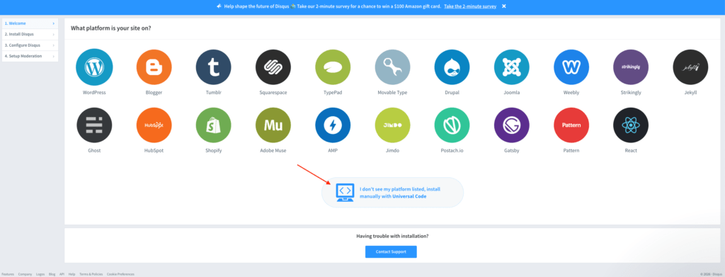725x277 pixels.
Task: Click the chevron beside 1. Welcome
Action: 54,23
